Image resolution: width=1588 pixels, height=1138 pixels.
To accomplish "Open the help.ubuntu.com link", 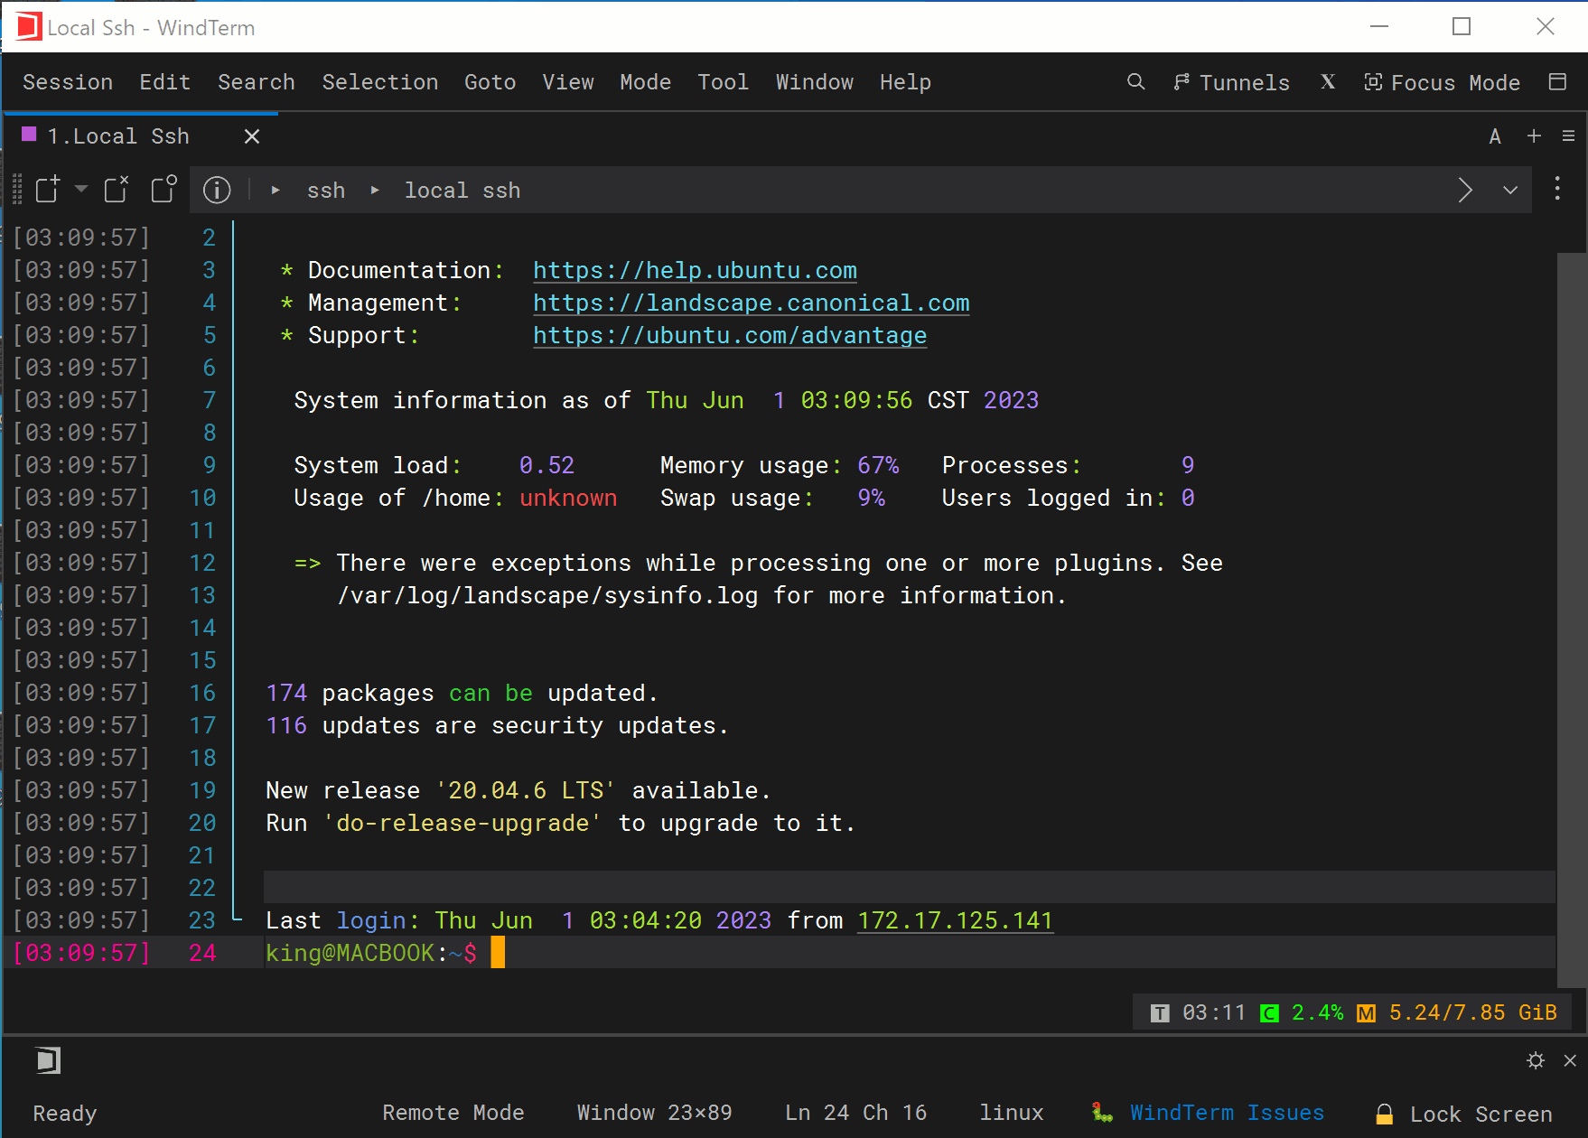I will tap(695, 270).
